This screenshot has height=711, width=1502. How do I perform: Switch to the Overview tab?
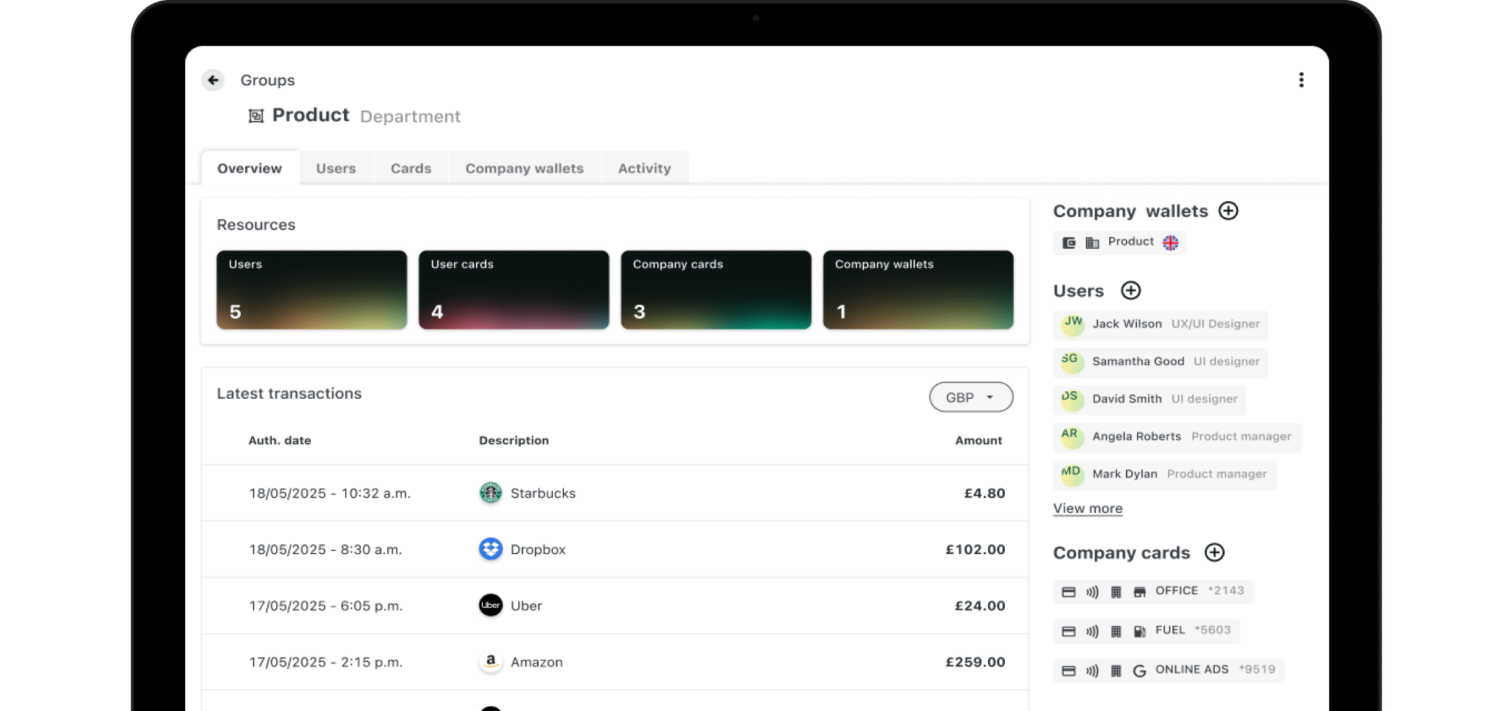point(250,168)
